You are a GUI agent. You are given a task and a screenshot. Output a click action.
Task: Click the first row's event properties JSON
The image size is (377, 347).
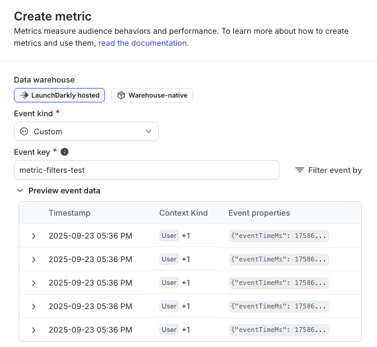pos(279,236)
